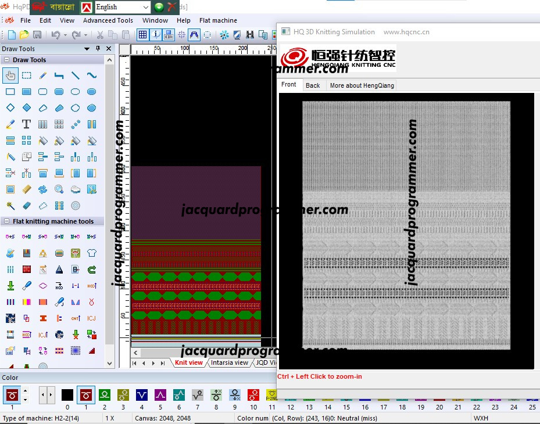Select the dashed rectangle selection tool

(x=27, y=76)
